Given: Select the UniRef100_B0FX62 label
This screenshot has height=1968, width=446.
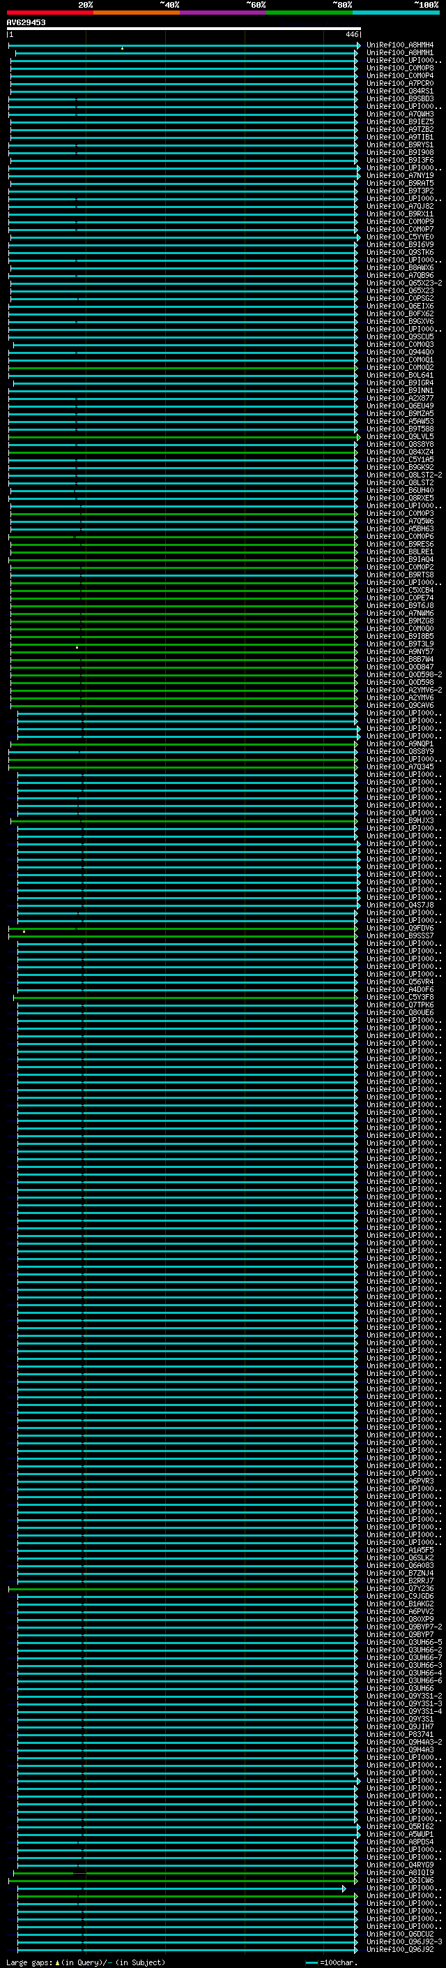Looking at the screenshot, I should pyautogui.click(x=400, y=313).
